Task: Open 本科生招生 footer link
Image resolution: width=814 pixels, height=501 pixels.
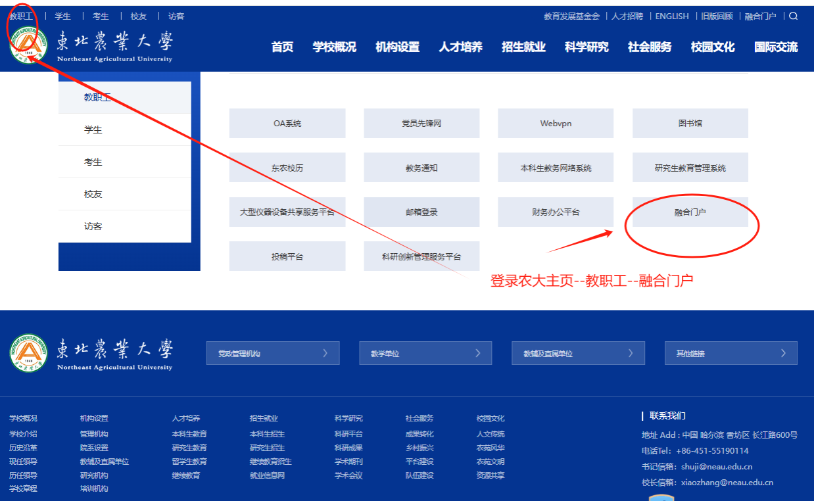Action: [x=267, y=434]
